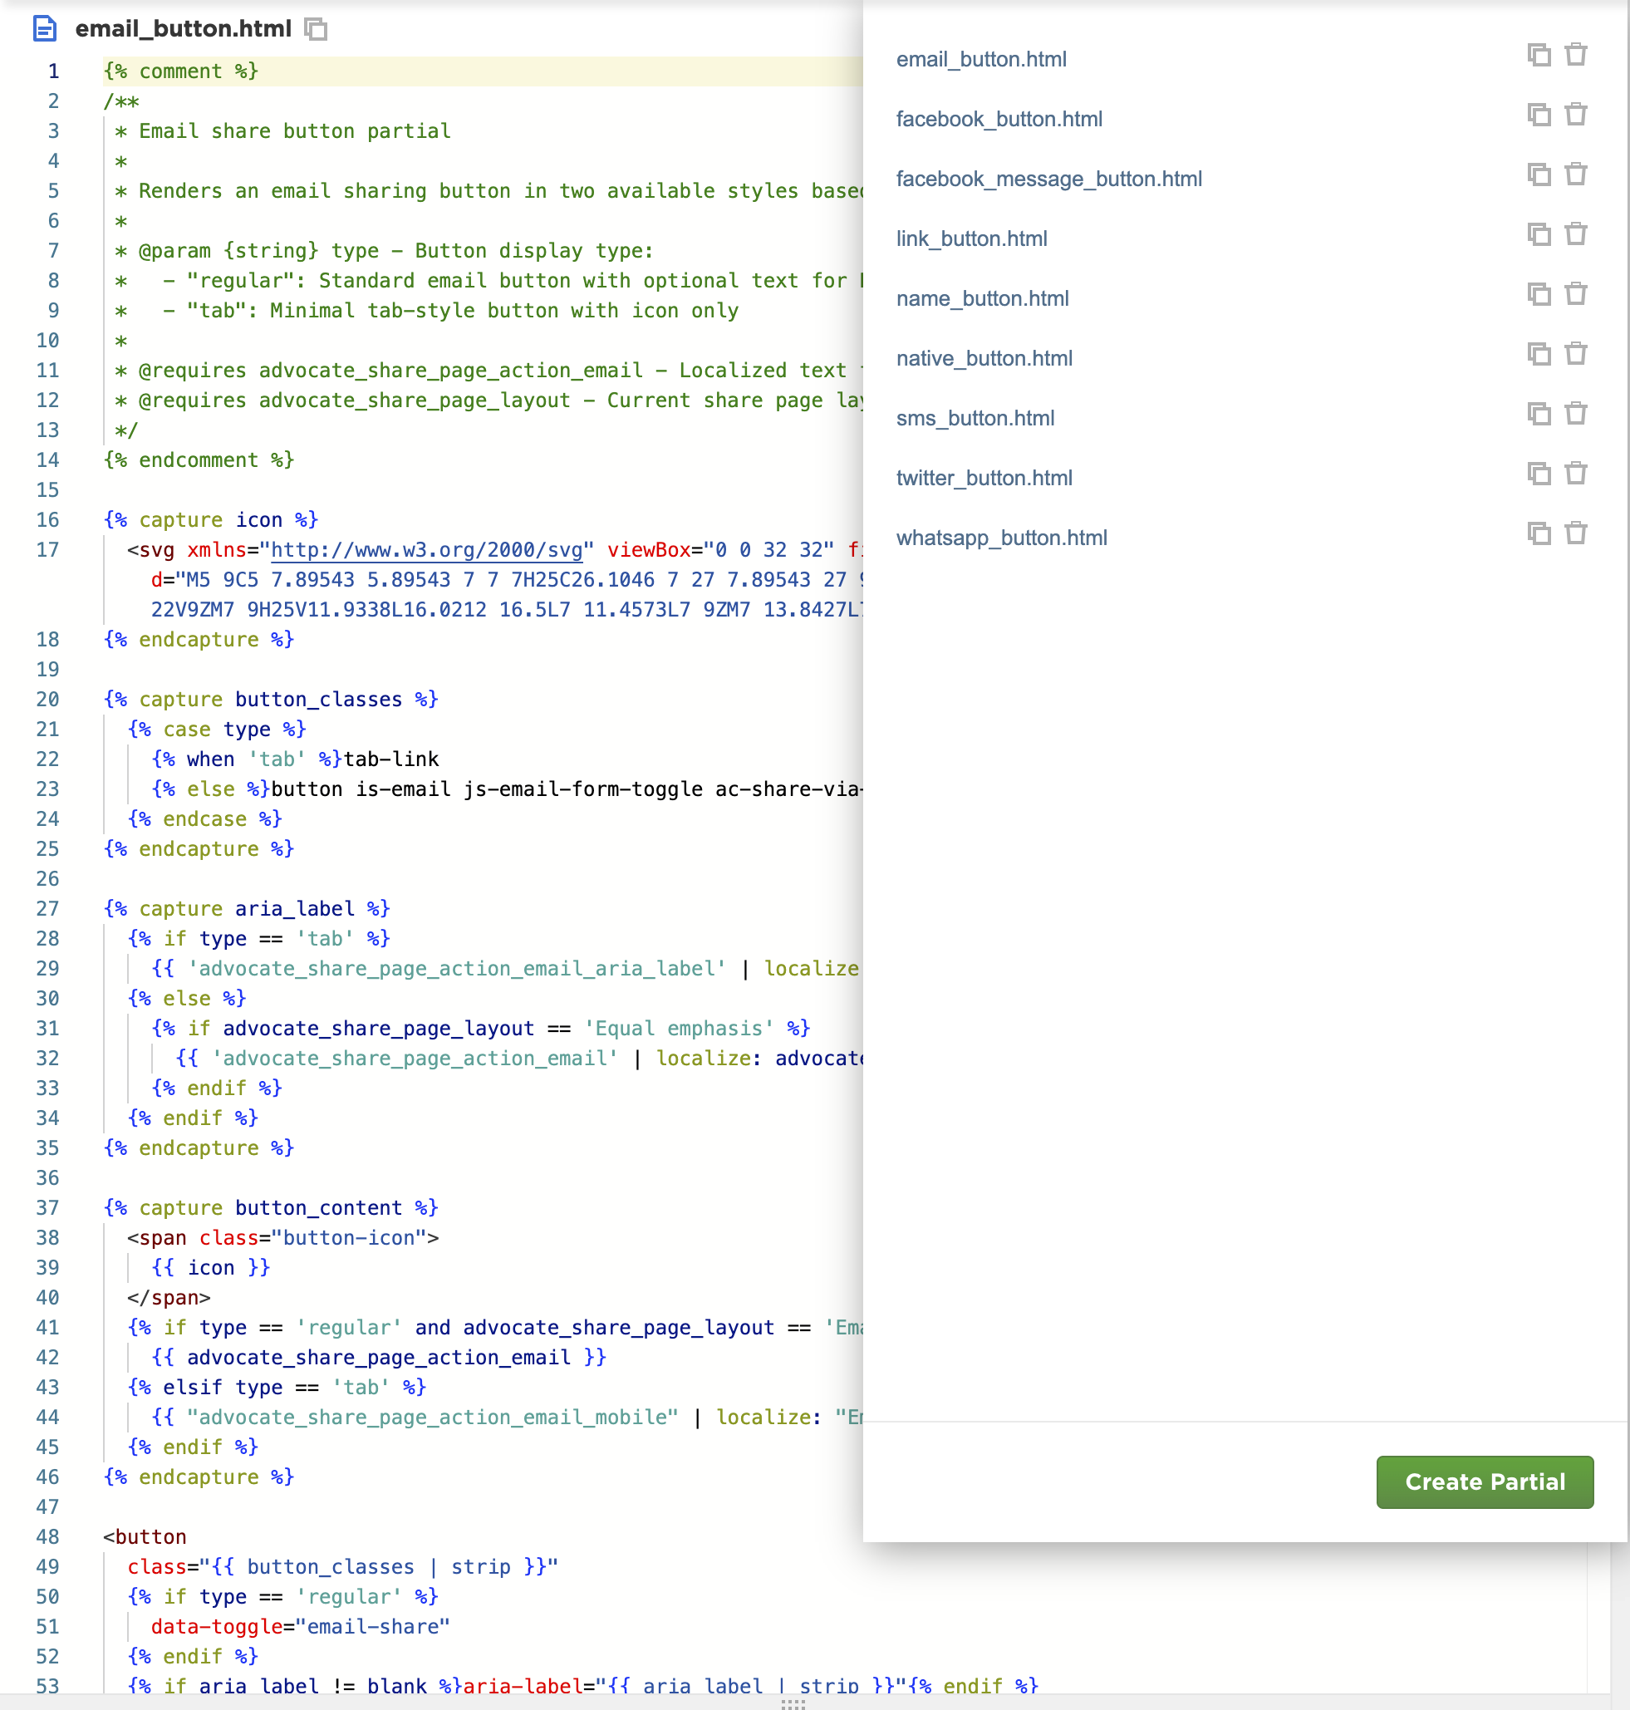Open the sms_button.html partial
1630x1710 pixels.
(x=975, y=418)
